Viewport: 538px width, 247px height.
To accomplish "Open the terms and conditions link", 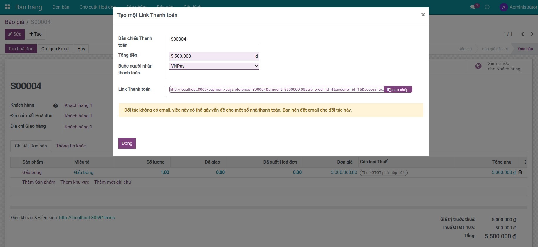I will coord(87,218).
